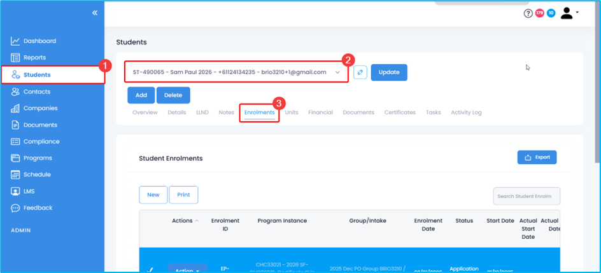Switch to the Financial tab
Screen dimensions: 601x273
click(x=320, y=112)
